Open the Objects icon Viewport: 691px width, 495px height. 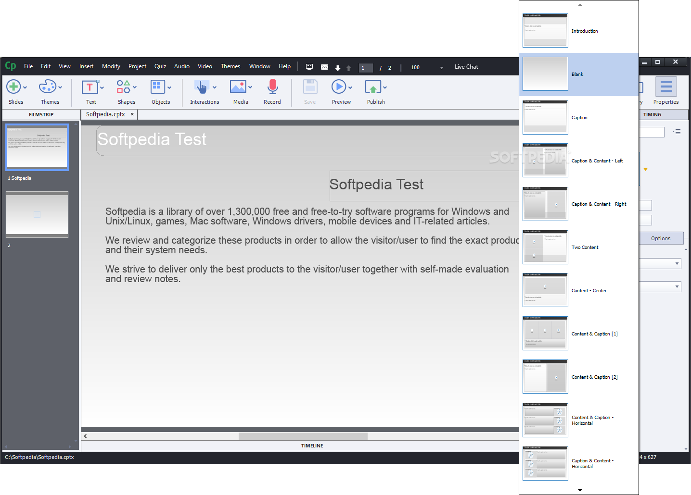pyautogui.click(x=158, y=87)
